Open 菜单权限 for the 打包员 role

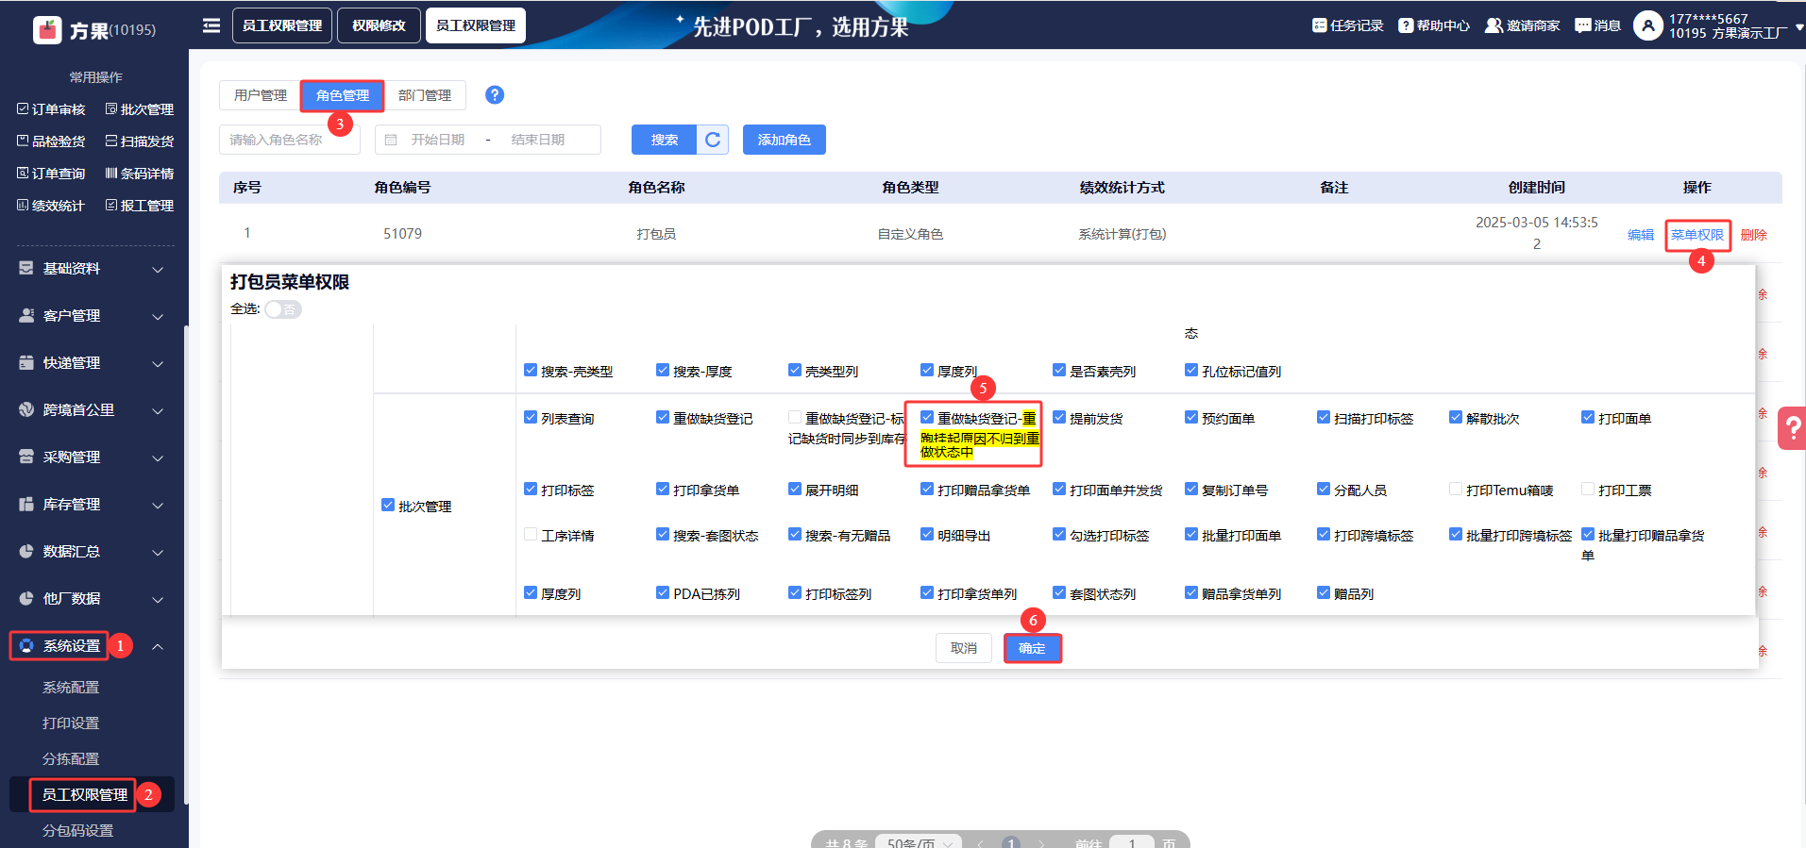[x=1697, y=235]
